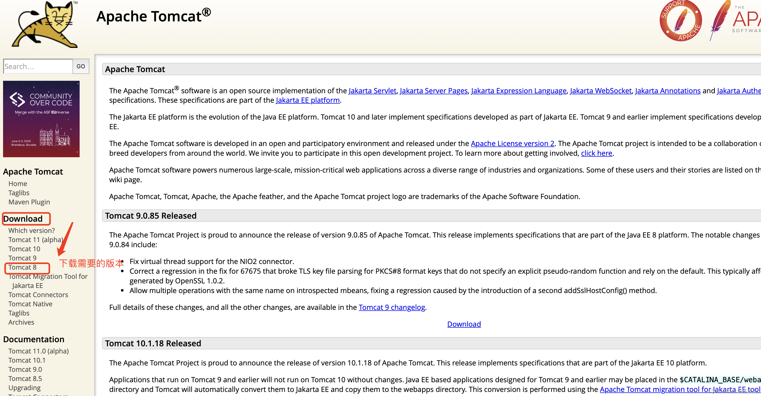Click the Tomcat 8 download link in sidebar
Screen dimensions: 761x396
(x=22, y=267)
